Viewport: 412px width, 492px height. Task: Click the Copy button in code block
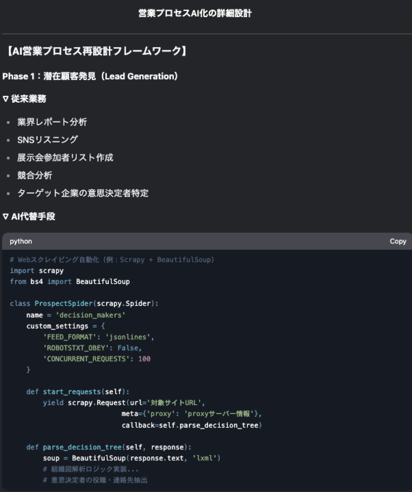coord(398,241)
